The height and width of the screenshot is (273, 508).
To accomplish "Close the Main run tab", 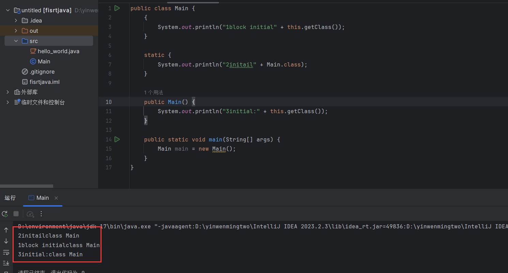I will click(x=56, y=198).
